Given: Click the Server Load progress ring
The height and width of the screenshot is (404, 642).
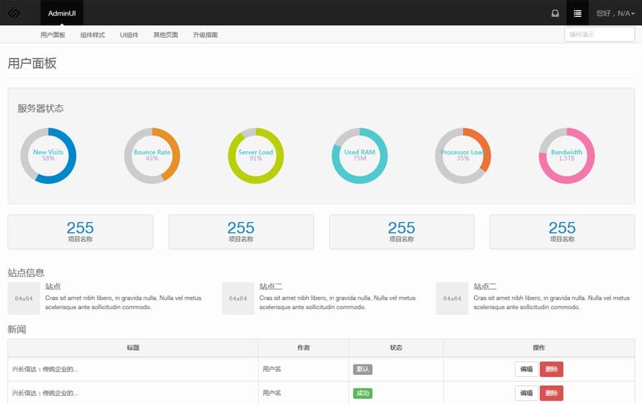Looking at the screenshot, I should point(255,156).
